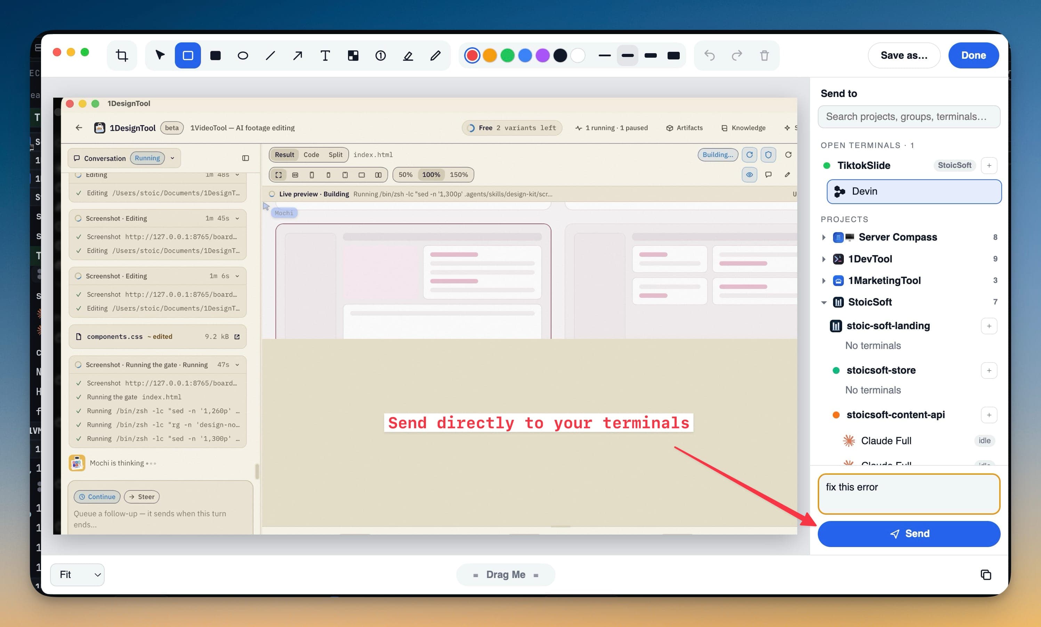Screen dimensions: 1041x627
Task: Select the crop tool
Action: click(122, 55)
